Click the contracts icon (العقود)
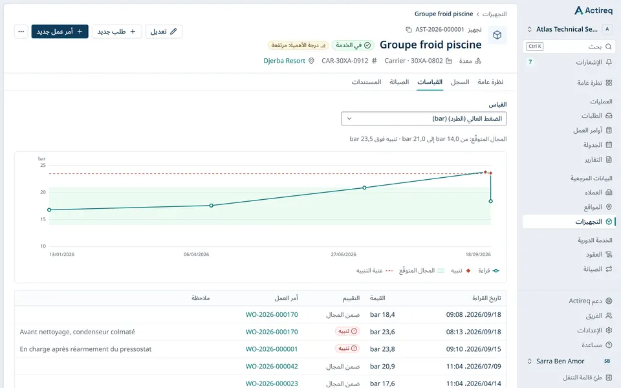Screen dimensions: 621x388 coord(609,255)
